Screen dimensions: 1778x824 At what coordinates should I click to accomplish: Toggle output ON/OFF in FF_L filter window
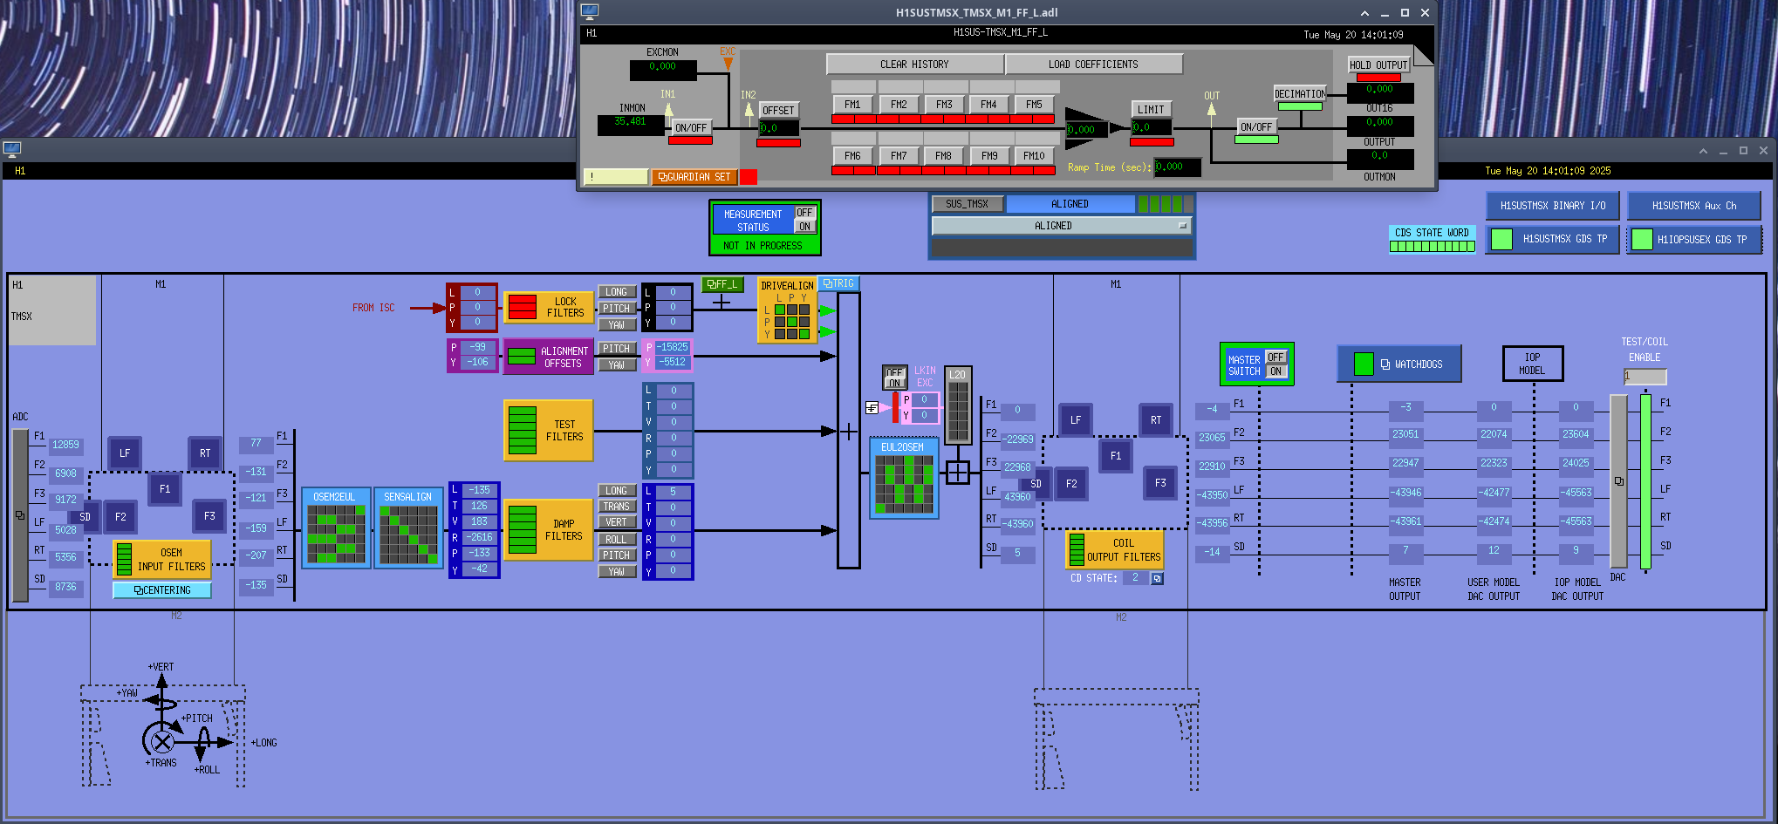point(1256,126)
